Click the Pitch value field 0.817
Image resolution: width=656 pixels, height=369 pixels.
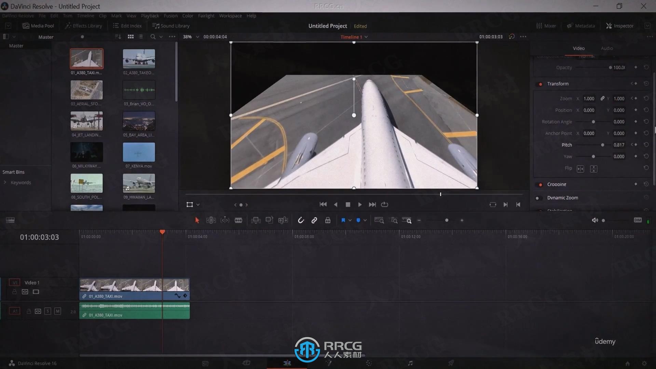pos(619,145)
